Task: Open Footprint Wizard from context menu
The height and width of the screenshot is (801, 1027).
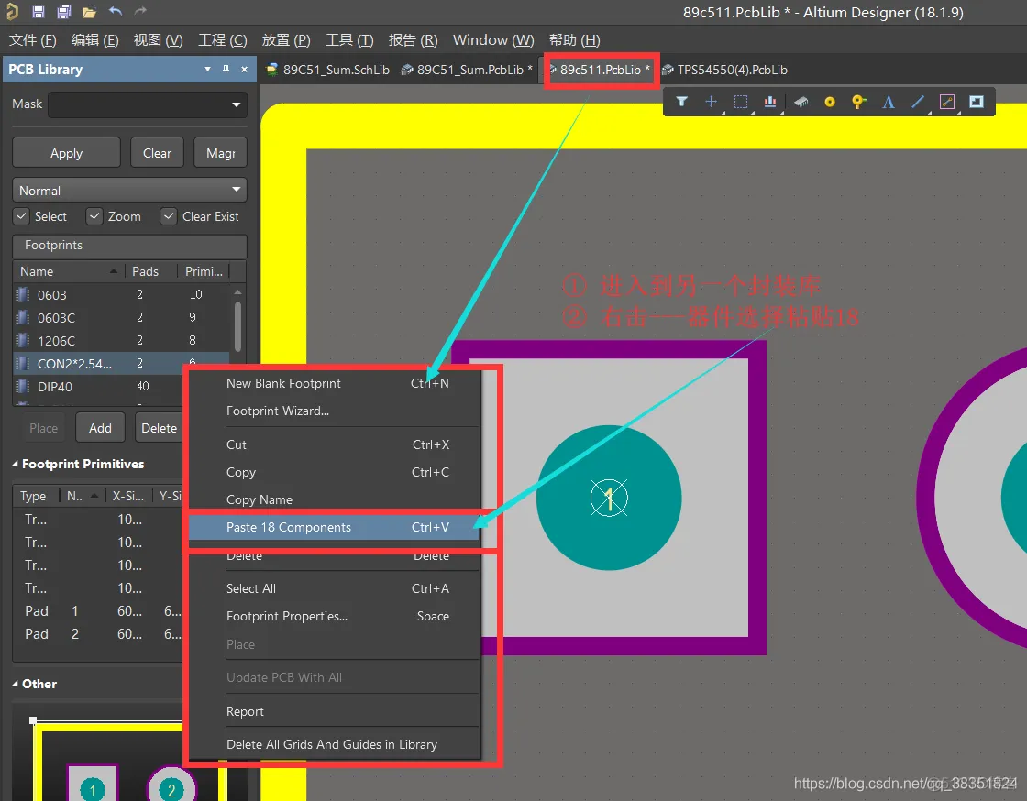Action: (x=335, y=411)
